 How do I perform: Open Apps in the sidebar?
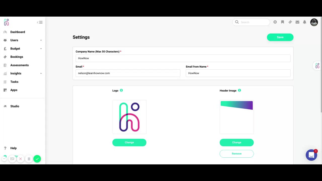pos(14,90)
